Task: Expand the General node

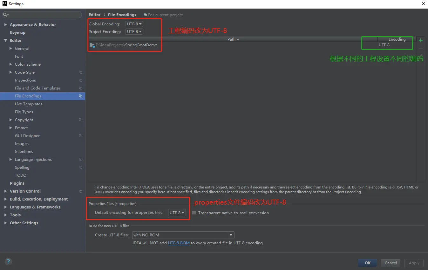Action: point(11,49)
